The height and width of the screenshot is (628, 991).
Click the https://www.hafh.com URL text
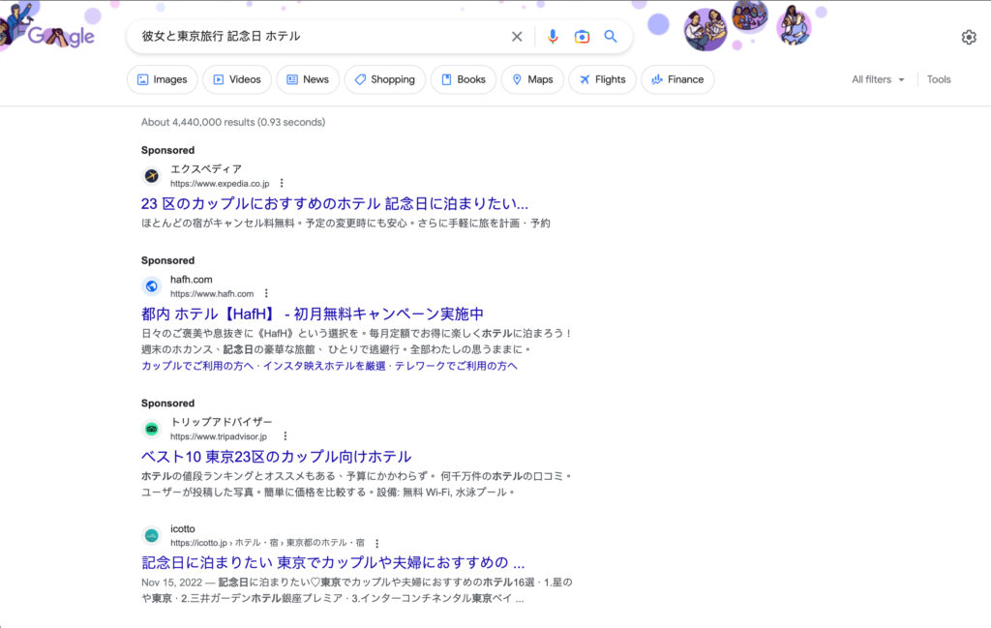click(x=212, y=294)
